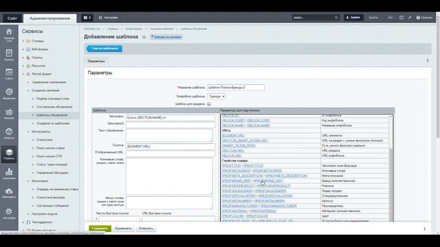The image size is (440, 247).
Task: Open Управление кампаниями in the tree
Action: tap(49, 82)
